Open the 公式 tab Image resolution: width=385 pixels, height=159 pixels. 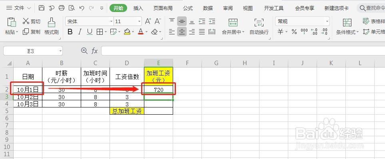point(188,8)
